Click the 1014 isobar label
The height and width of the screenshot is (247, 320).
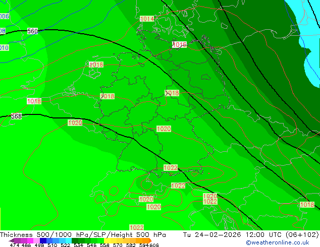pos(147,19)
